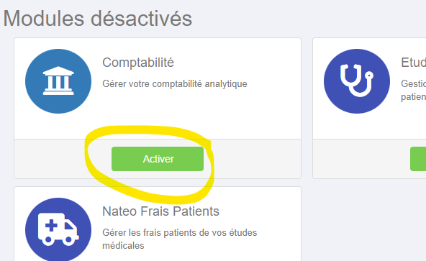Click the grey footer bar of Comptabilité card
Image resolution: width=426 pixels, height=261 pixels.
point(158,159)
